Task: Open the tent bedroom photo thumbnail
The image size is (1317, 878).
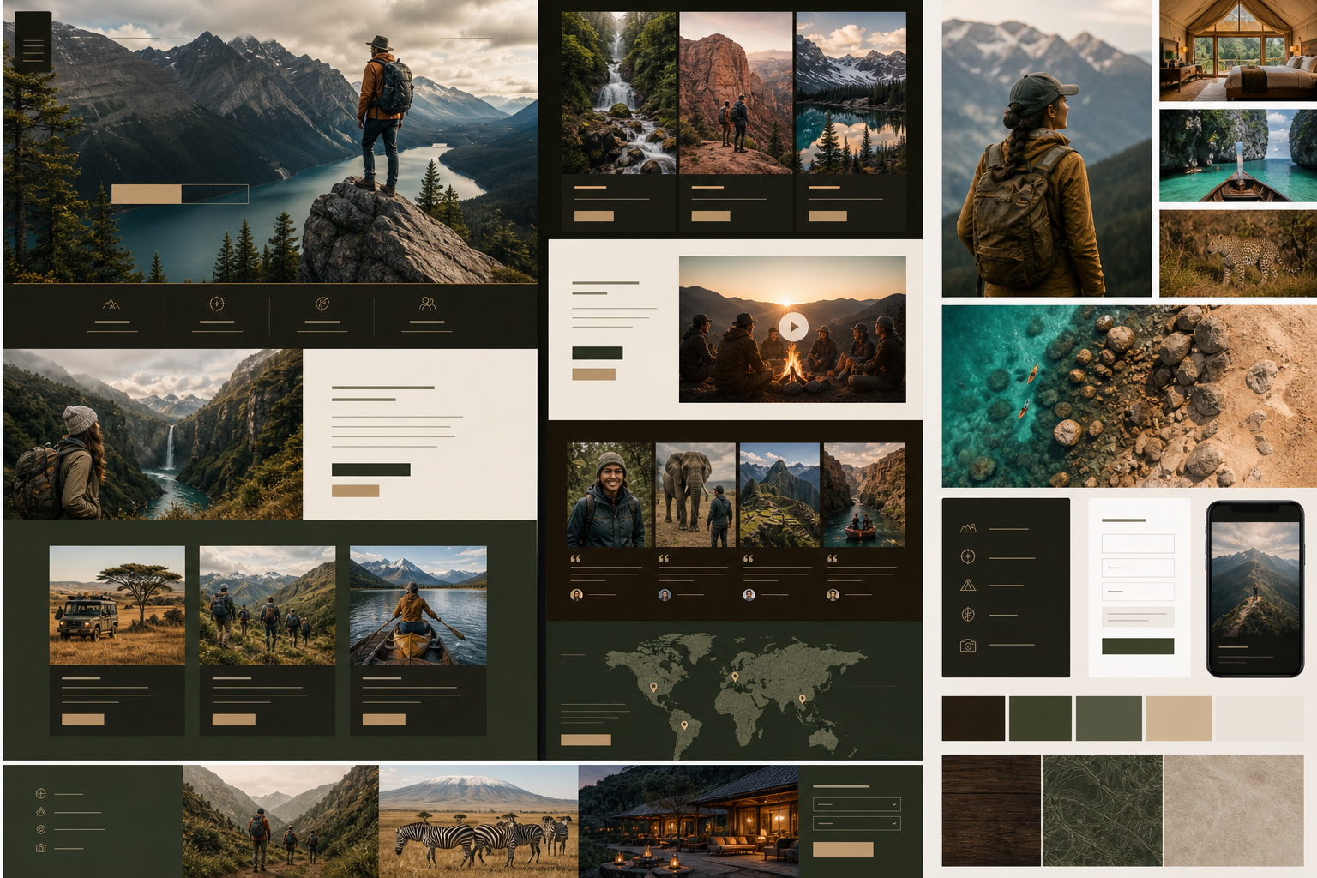Action: (x=1238, y=51)
